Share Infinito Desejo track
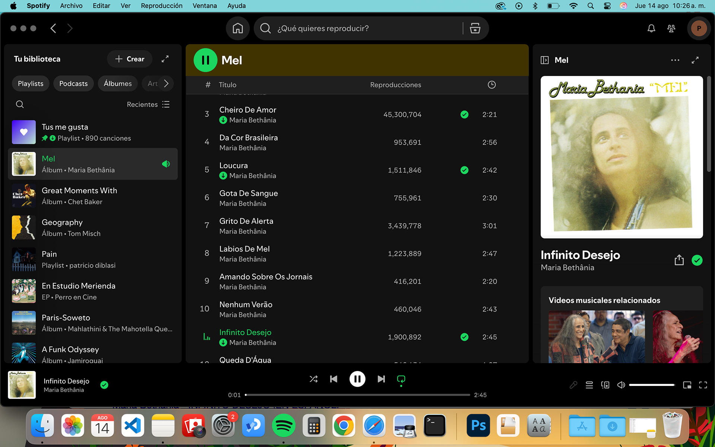The height and width of the screenshot is (447, 715). [x=679, y=260]
